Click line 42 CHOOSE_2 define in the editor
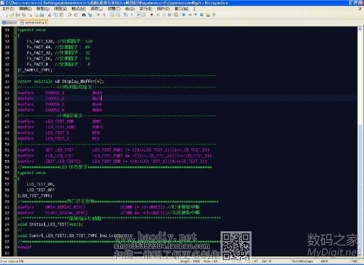Screen dimensions: 364x265 coord(55,99)
